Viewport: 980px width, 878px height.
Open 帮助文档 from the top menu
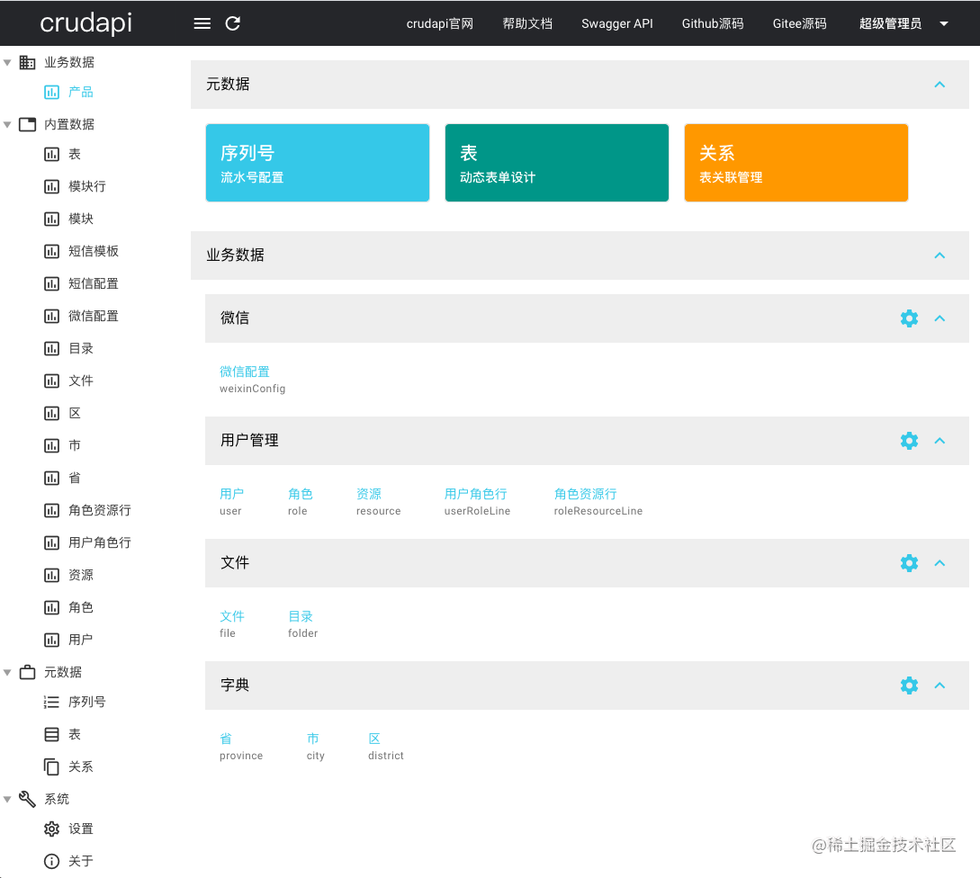(x=527, y=23)
